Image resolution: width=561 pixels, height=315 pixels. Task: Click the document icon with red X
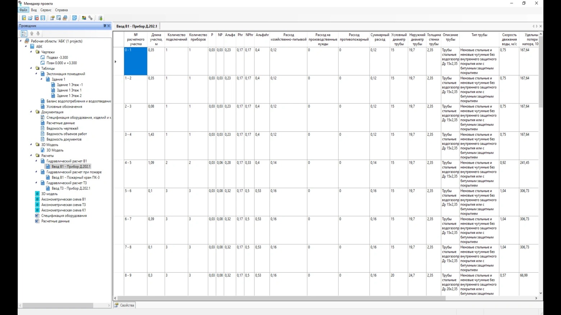[x=36, y=18]
